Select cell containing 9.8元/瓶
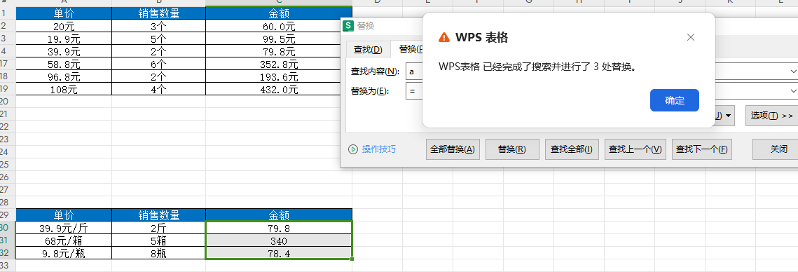 coord(64,253)
